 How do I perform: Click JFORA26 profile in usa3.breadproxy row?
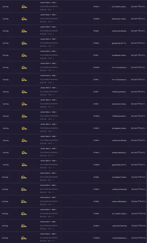pyautogui.click(x=96, y=238)
